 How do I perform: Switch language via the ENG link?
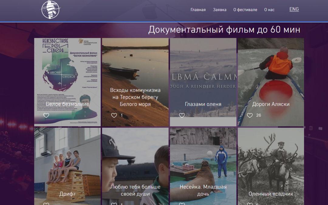294,9
